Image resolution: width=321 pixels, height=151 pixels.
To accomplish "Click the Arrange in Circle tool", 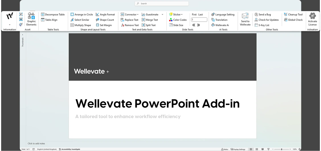I will 81,14.
